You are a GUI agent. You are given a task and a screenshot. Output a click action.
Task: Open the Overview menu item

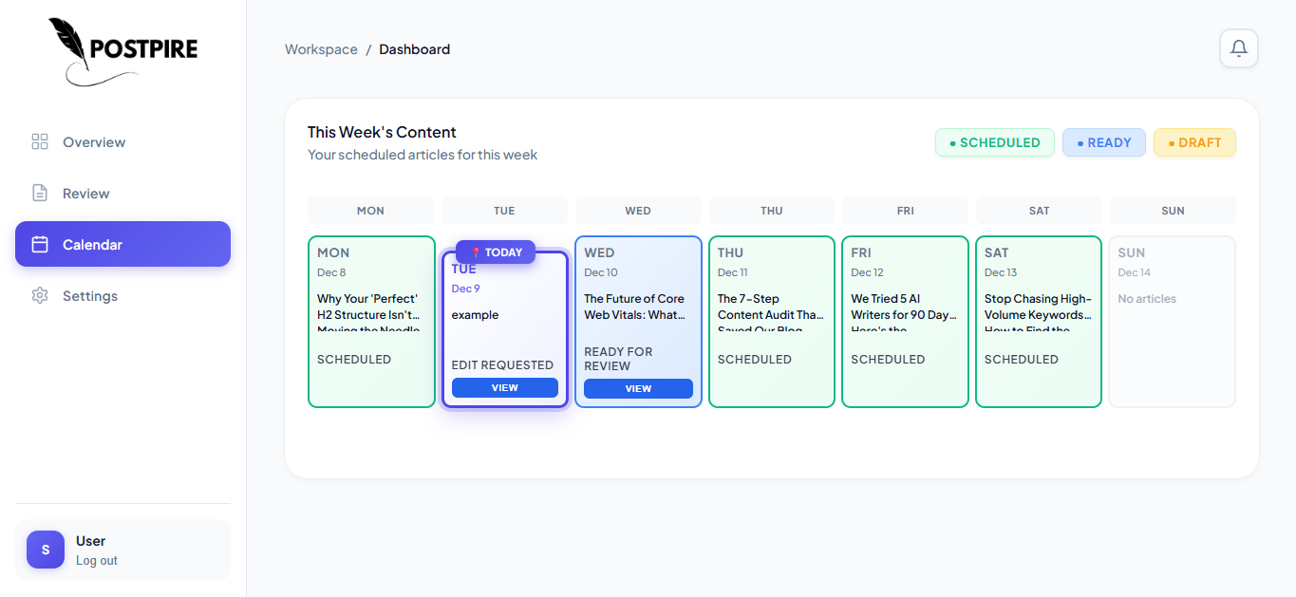tap(122, 142)
